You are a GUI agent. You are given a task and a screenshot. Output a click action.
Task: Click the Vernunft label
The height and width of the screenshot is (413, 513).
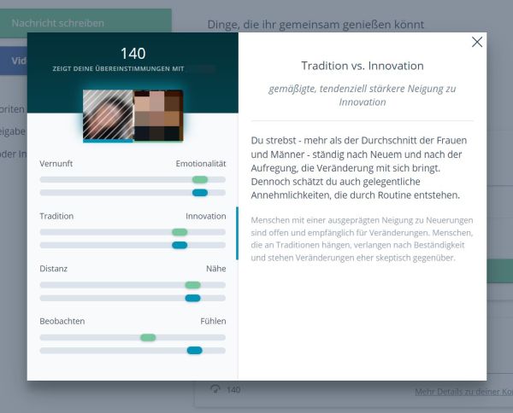coord(56,164)
